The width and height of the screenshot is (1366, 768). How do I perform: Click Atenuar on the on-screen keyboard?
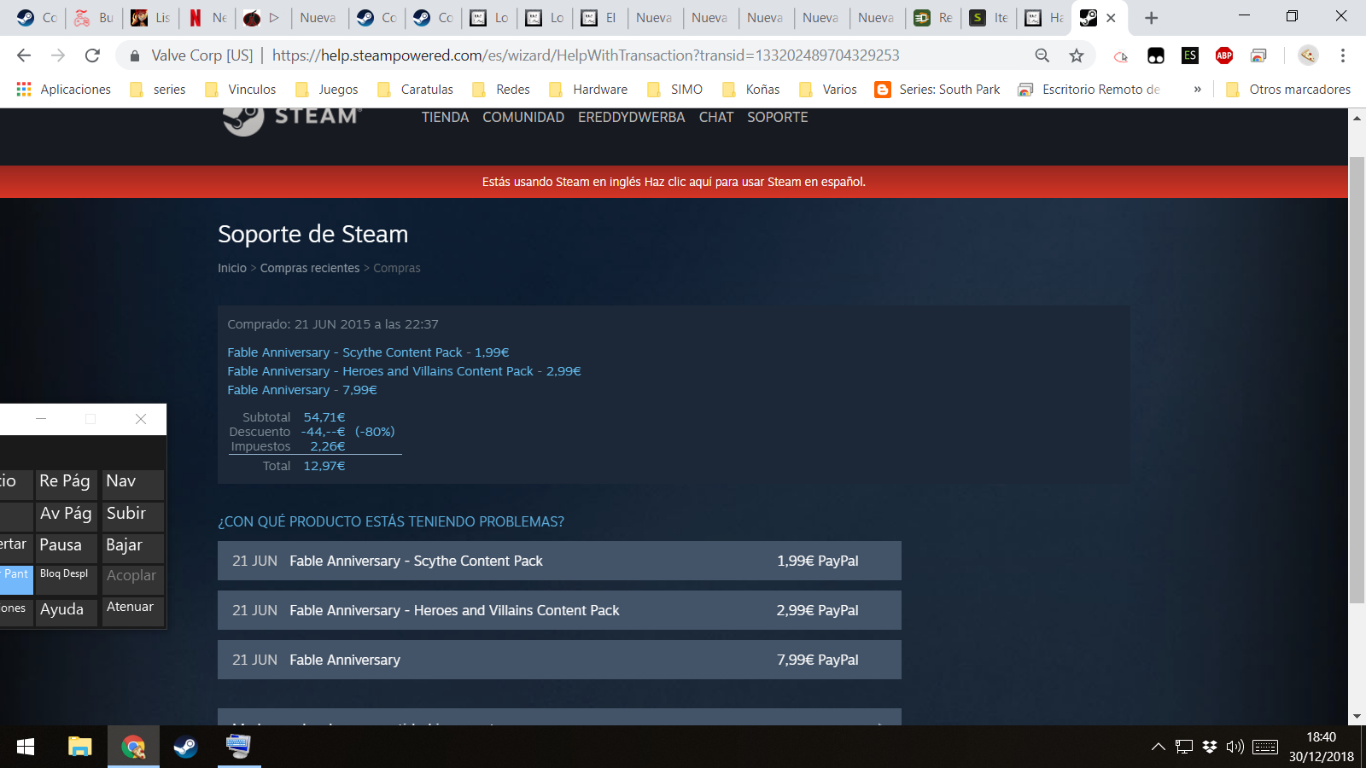pyautogui.click(x=132, y=611)
